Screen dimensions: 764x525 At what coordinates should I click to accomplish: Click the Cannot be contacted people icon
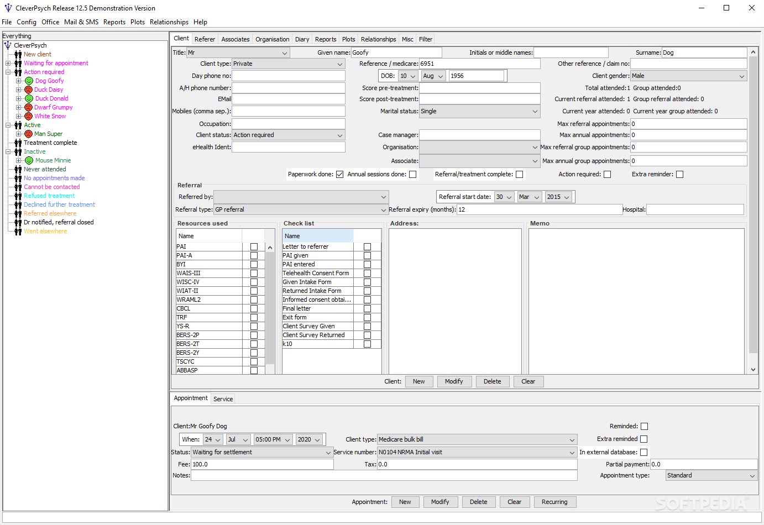(18, 187)
